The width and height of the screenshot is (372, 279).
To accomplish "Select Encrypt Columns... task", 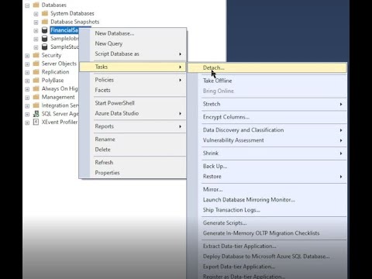I will pyautogui.click(x=267, y=117).
